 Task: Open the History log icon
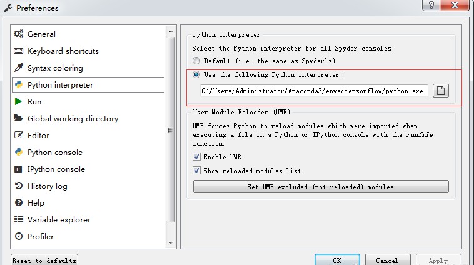(x=18, y=186)
